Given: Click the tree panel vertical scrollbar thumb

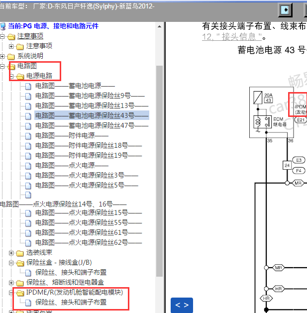Looking at the screenshot, I should click(159, 171).
